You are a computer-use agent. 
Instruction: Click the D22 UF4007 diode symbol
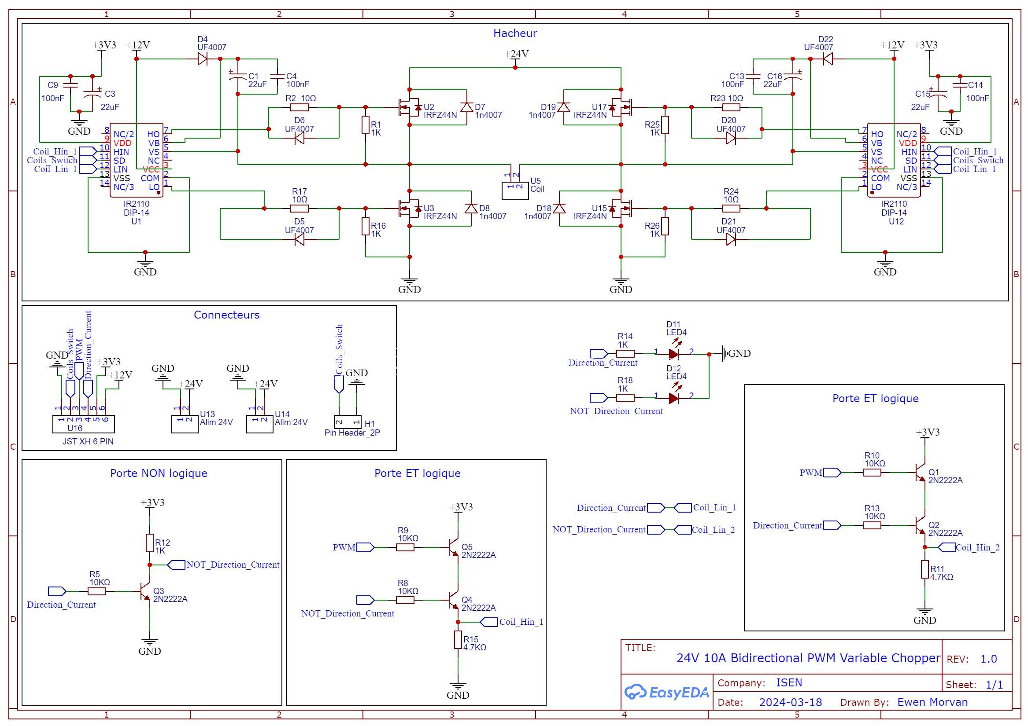coord(828,59)
